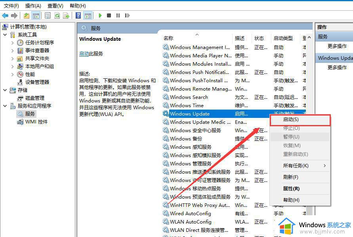Open the Help question mark icon
The image size is (353, 237).
point(78,15)
